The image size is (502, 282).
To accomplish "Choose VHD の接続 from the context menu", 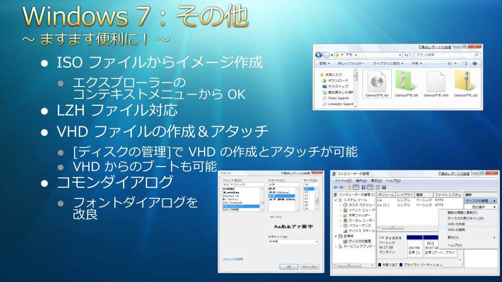I will point(467,230).
